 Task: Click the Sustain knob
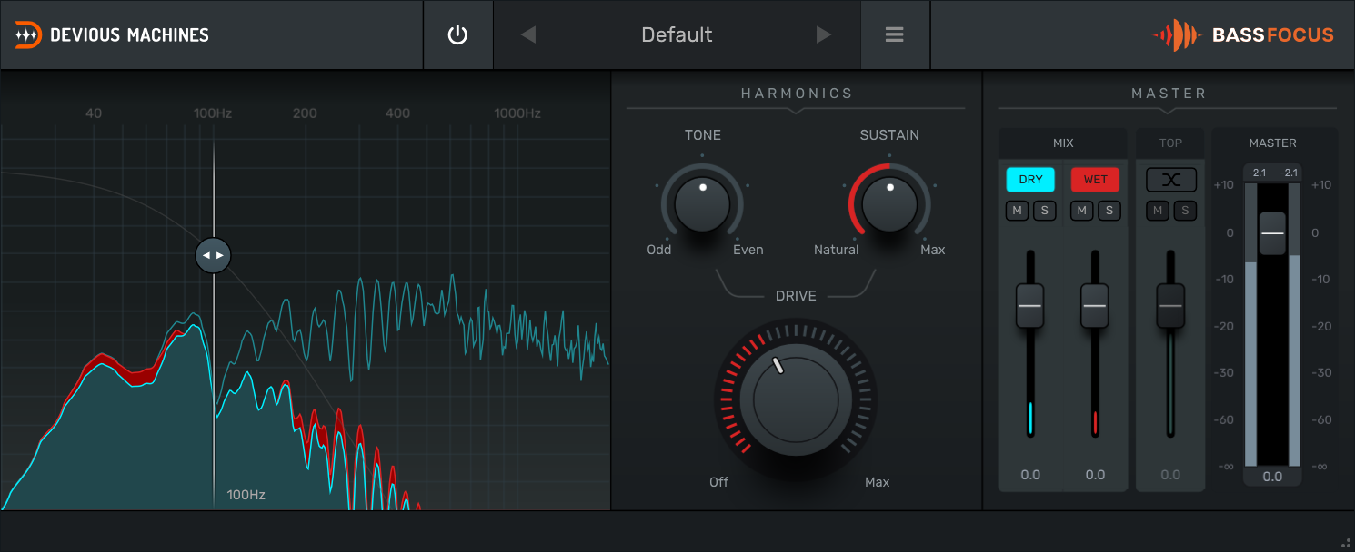tap(889, 204)
